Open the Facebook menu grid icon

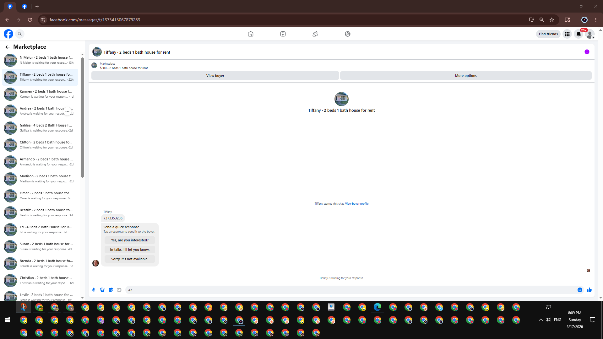[567, 34]
